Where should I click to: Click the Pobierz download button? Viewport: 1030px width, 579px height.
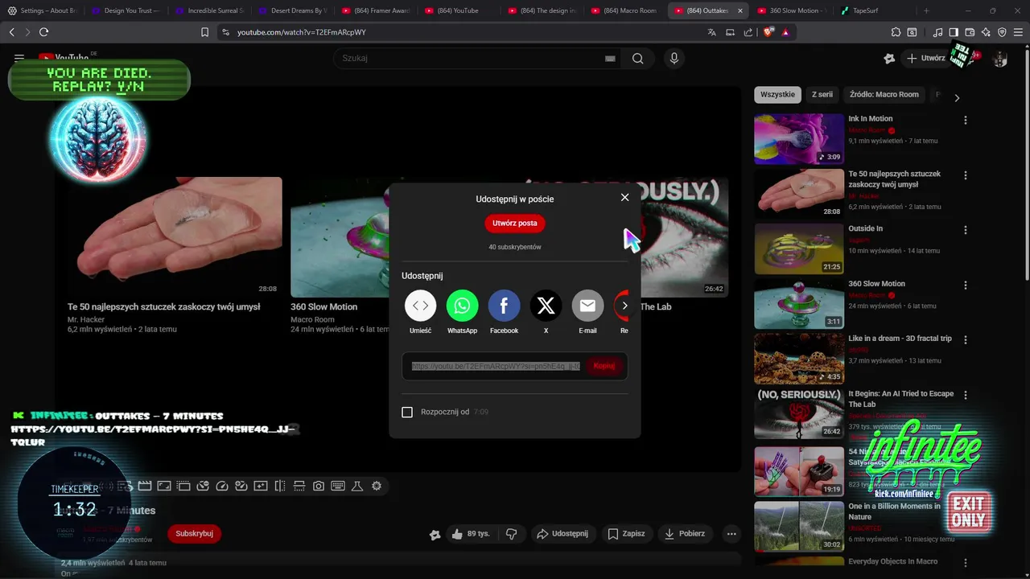[x=685, y=533]
